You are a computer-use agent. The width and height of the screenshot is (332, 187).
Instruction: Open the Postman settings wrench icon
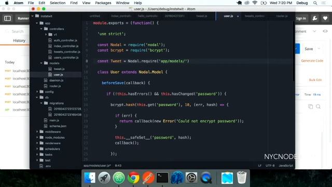coord(315,18)
